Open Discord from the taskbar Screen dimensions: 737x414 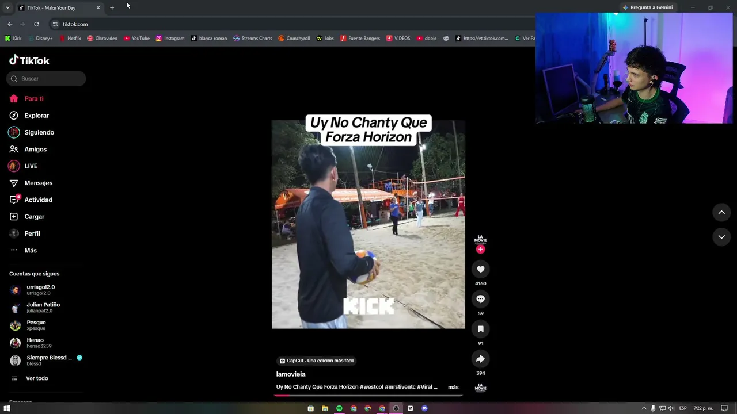pyautogui.click(x=424, y=408)
